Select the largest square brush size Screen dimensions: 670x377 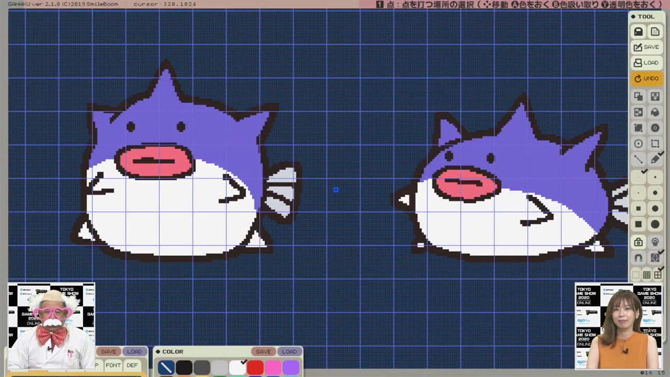tap(638, 225)
